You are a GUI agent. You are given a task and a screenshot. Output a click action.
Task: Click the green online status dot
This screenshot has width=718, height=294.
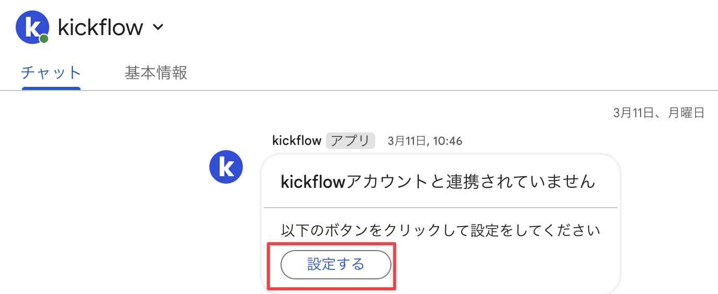44,39
